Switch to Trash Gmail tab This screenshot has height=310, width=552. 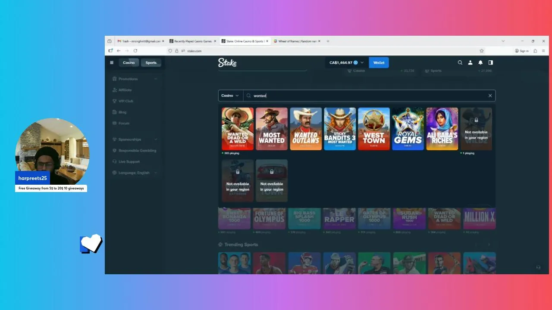141,41
